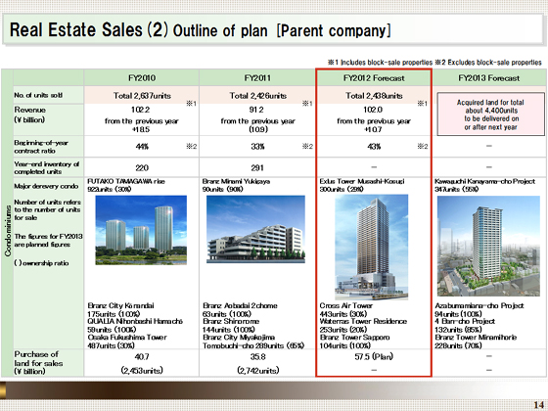Click the 'Purchase of land for sales' label
Screen dimensions: 548x411
(38, 363)
